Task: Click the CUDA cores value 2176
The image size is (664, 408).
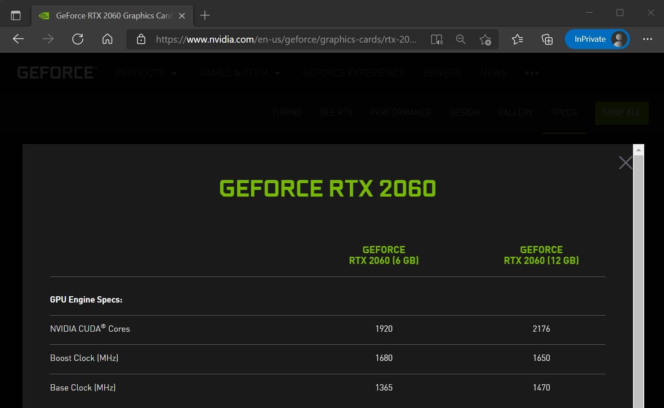Action: click(541, 329)
